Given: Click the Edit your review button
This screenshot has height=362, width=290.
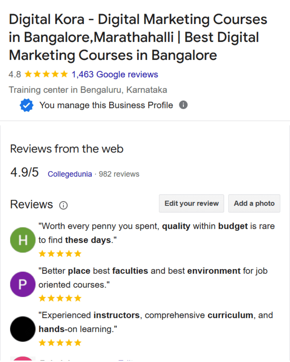Looking at the screenshot, I should click(x=191, y=204).
